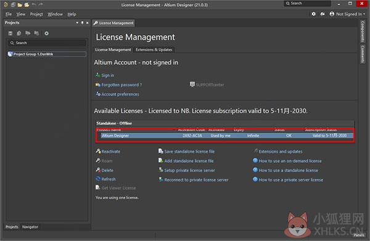Open the Components side panel tab

[363, 31]
